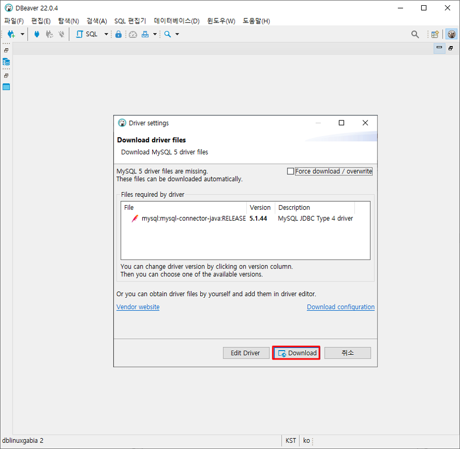460x449 pixels.
Task: Click the Open Perspective icon
Action: click(435, 35)
